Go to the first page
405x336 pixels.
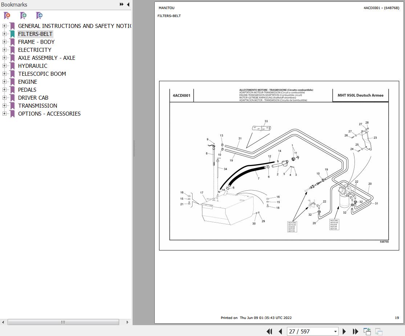[x=269, y=331]
